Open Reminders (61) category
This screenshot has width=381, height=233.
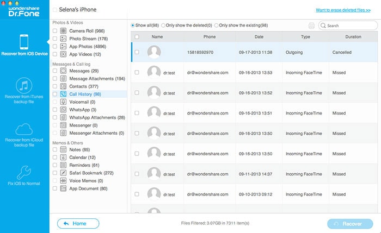coord(84,165)
